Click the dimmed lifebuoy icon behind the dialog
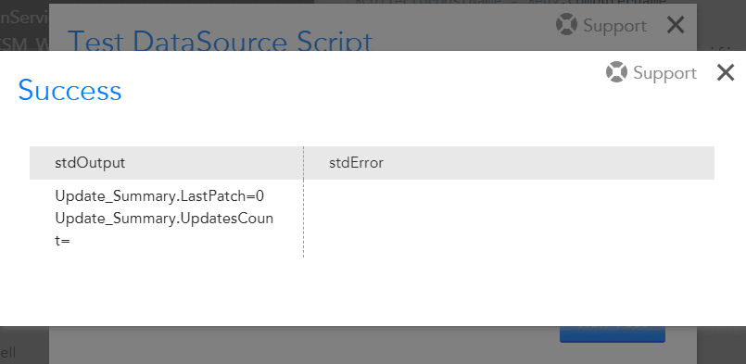746x364 pixels. 566,25
